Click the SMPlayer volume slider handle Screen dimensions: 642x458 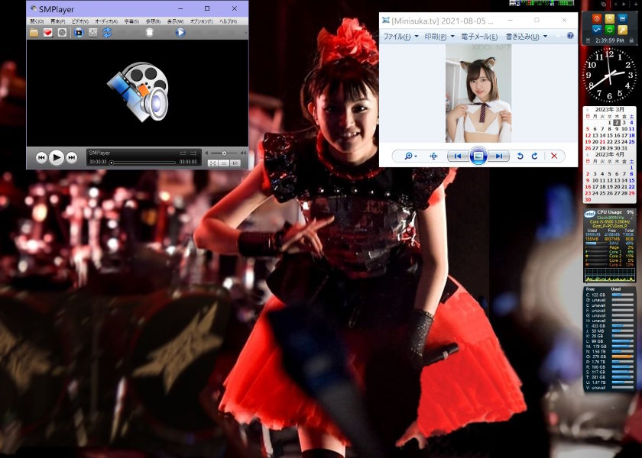click(224, 153)
